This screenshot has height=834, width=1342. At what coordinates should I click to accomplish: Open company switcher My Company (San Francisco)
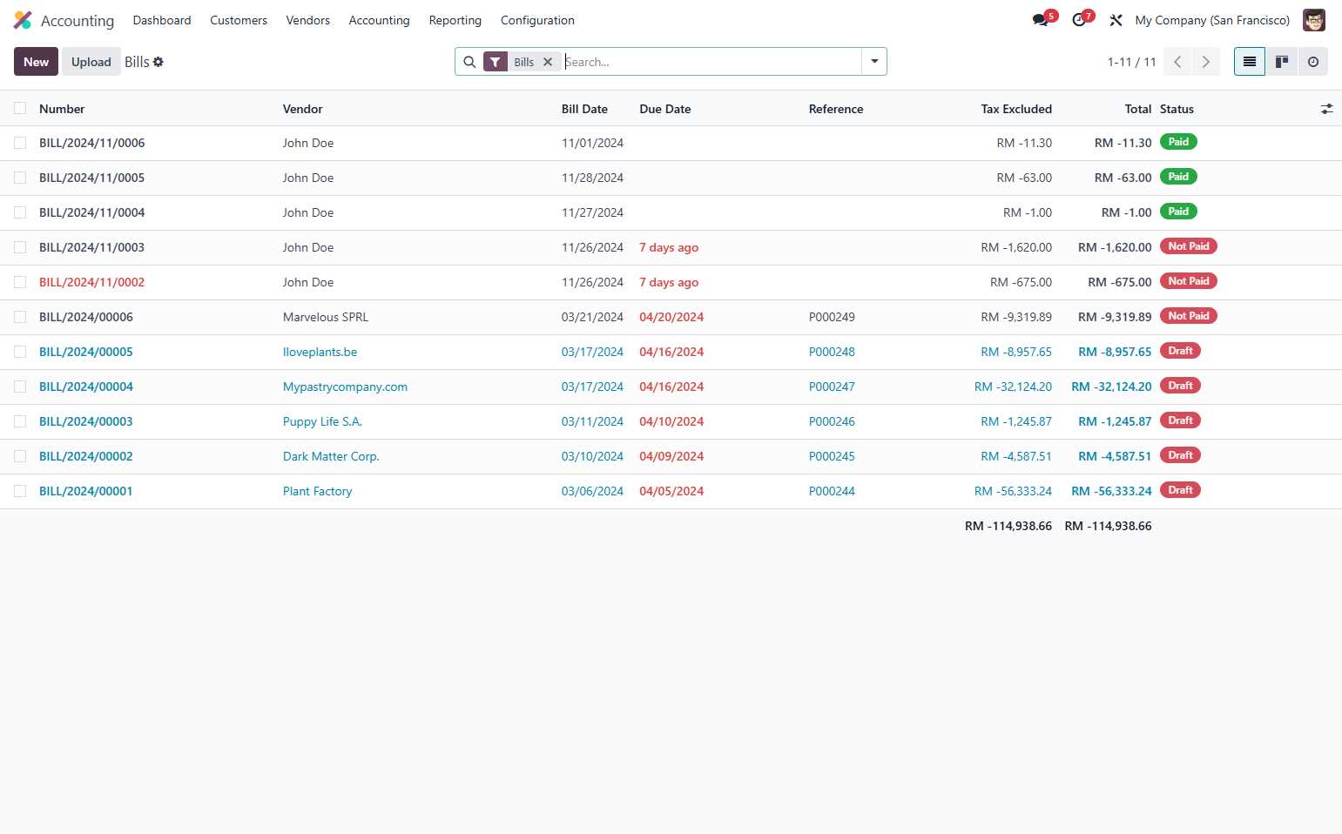1212,20
